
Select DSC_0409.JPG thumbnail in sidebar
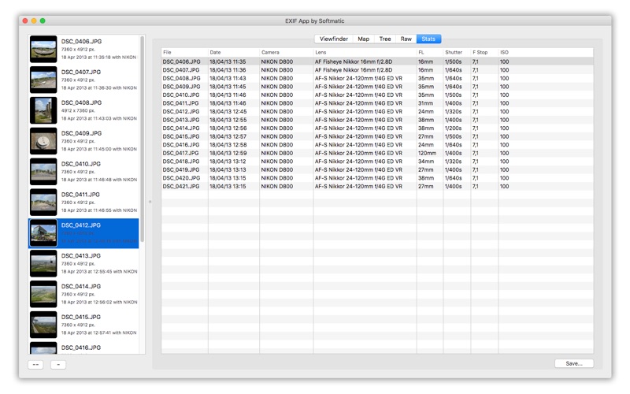coord(43,141)
